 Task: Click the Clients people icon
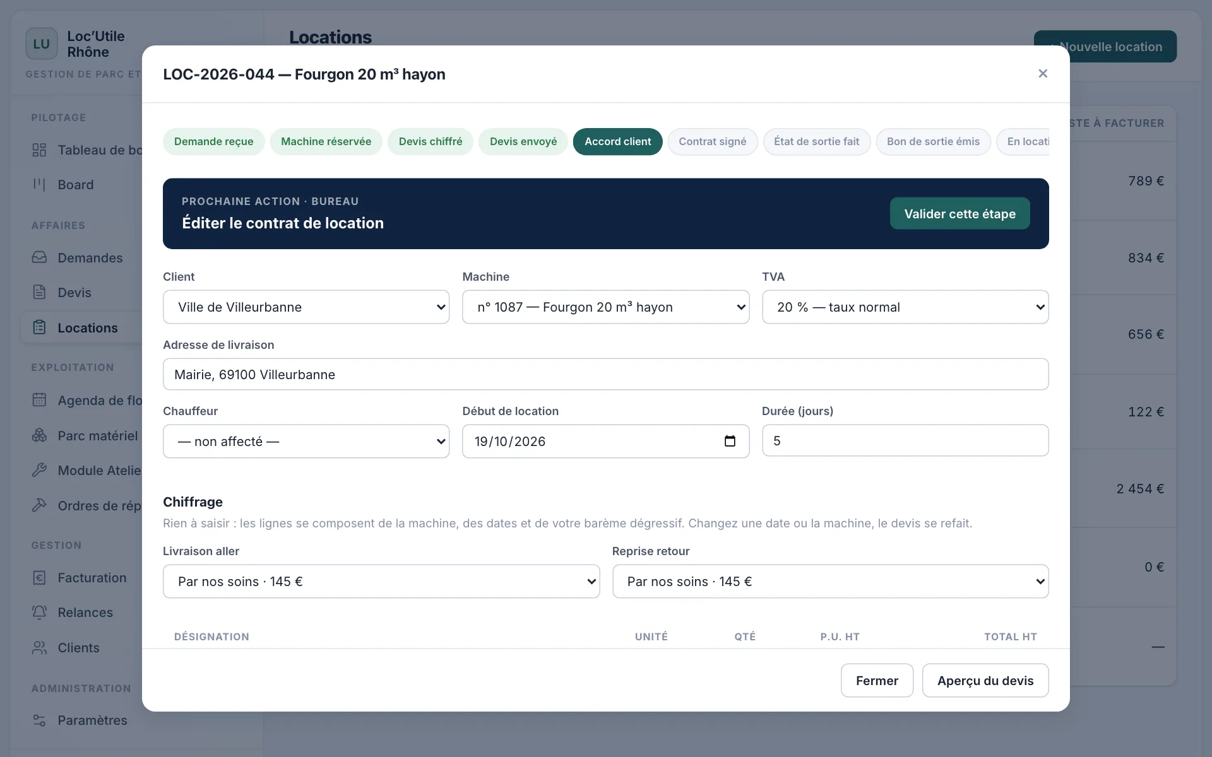(x=39, y=647)
